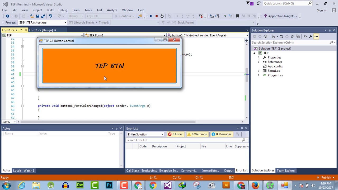Screen dimensions: 338x190
Task: Click the orange TEP BTN button
Action: pos(109,66)
